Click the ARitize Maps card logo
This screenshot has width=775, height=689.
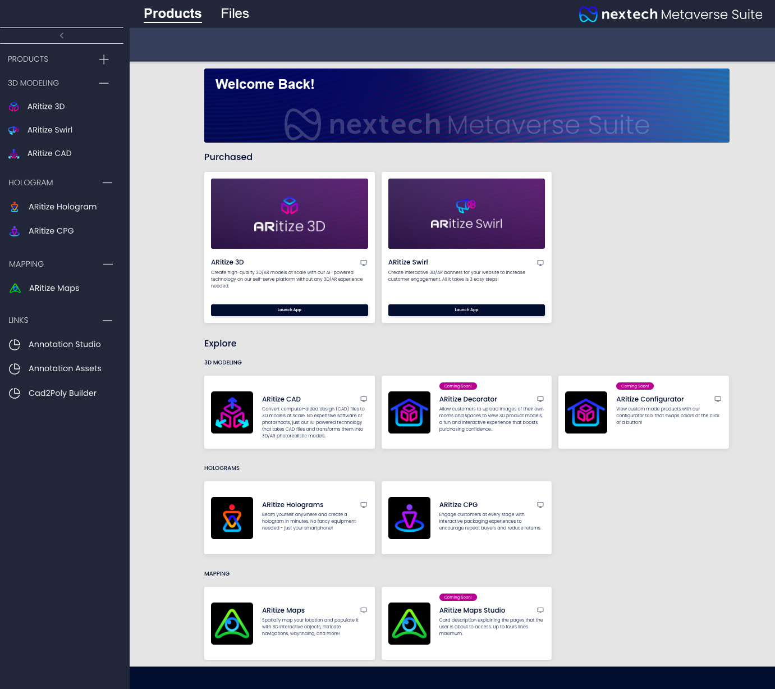coord(232,623)
